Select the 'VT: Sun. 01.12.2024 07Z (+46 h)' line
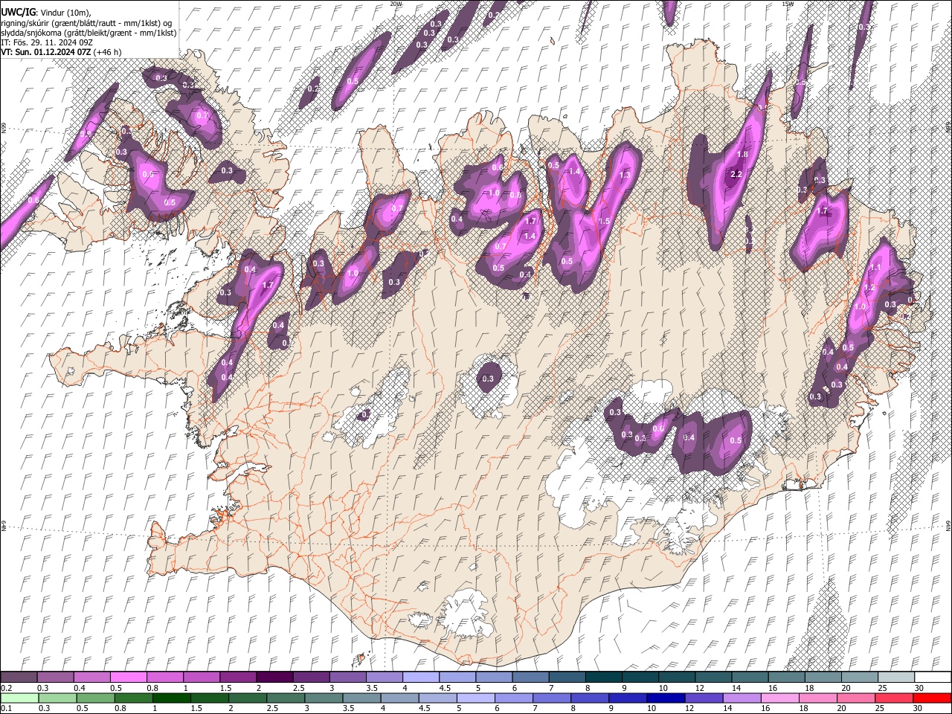The width and height of the screenshot is (952, 714). [61, 52]
